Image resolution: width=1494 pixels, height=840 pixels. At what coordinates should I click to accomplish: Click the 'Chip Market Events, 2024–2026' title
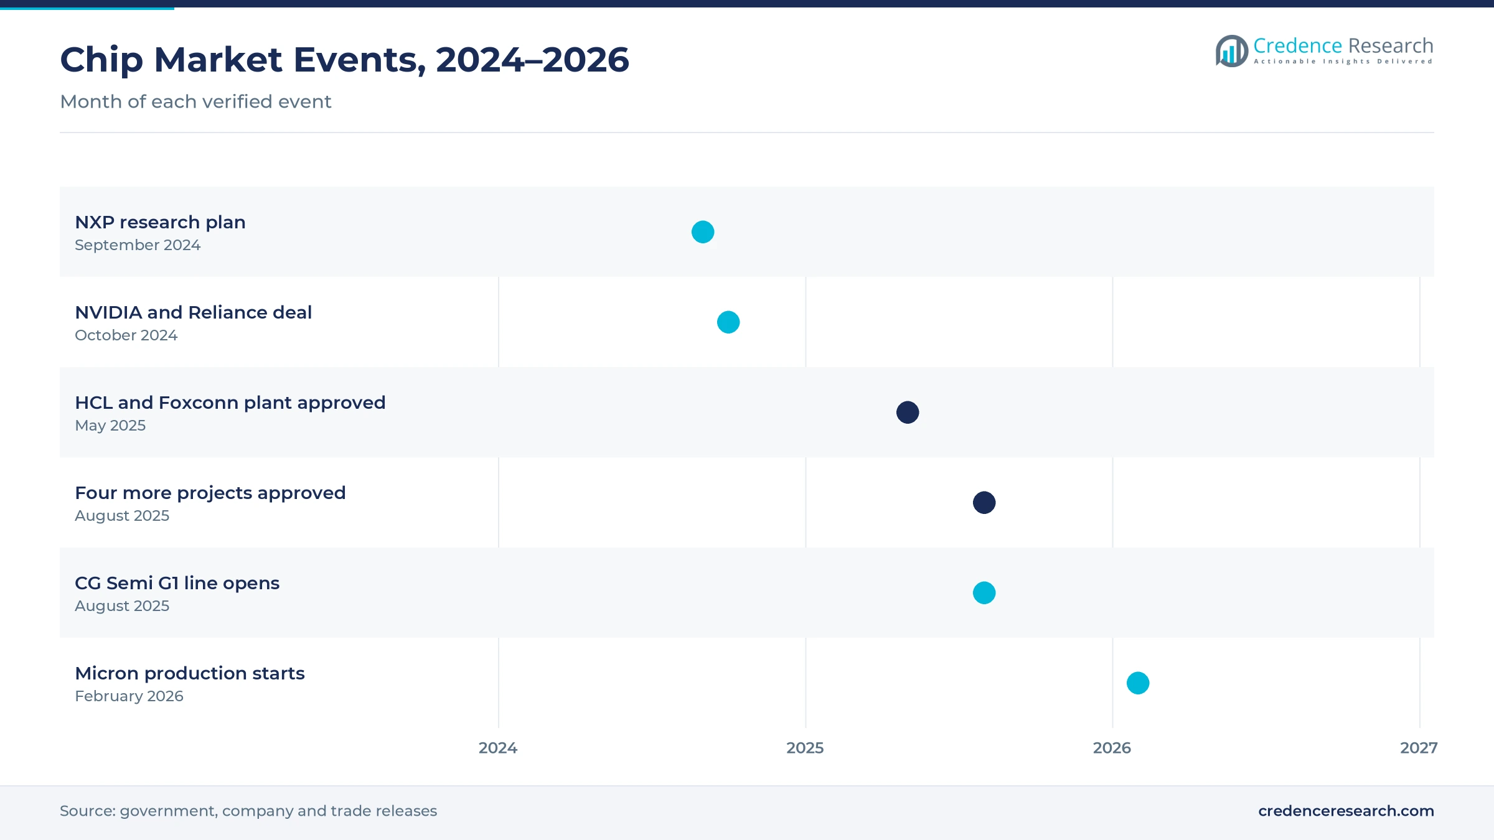[344, 60]
